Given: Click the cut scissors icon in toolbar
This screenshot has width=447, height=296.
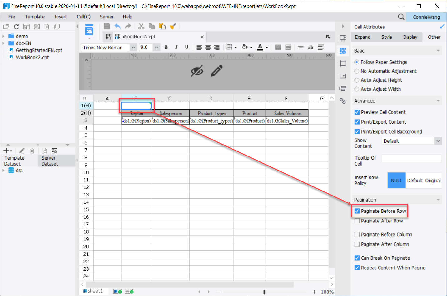Looking at the screenshot, I should point(141,26).
